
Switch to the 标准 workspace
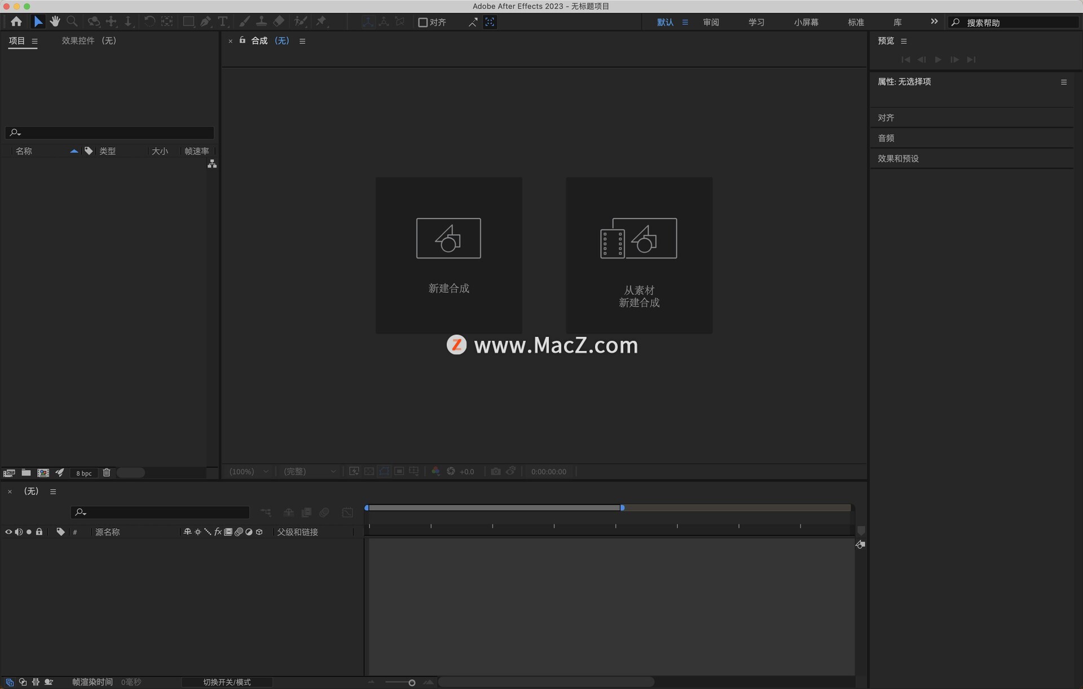click(856, 22)
